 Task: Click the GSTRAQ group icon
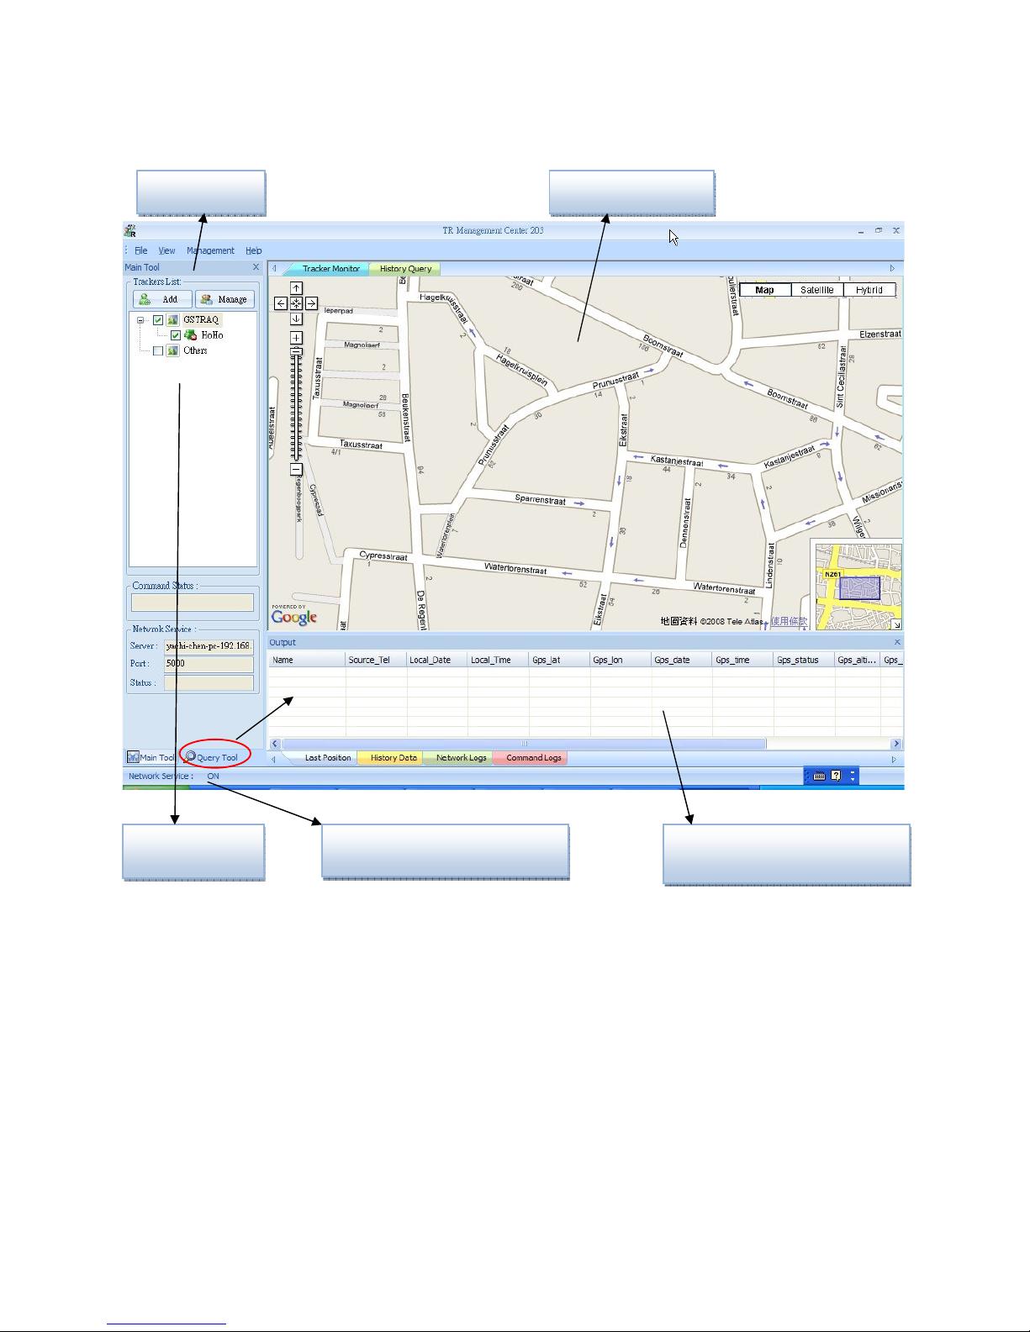coord(172,320)
